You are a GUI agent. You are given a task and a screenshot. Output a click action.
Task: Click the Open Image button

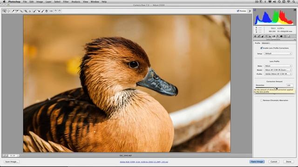(x=257, y=162)
